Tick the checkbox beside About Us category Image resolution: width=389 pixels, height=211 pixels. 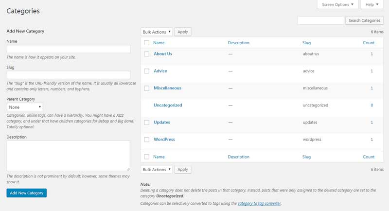[x=147, y=54]
